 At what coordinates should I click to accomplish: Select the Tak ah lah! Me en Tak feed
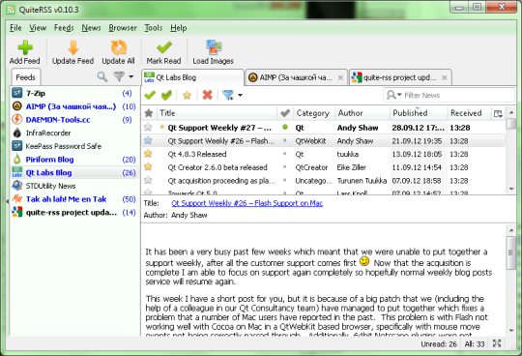[73, 199]
